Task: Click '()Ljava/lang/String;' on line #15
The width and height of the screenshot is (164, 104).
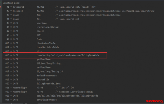Action: [x=49, y=63]
